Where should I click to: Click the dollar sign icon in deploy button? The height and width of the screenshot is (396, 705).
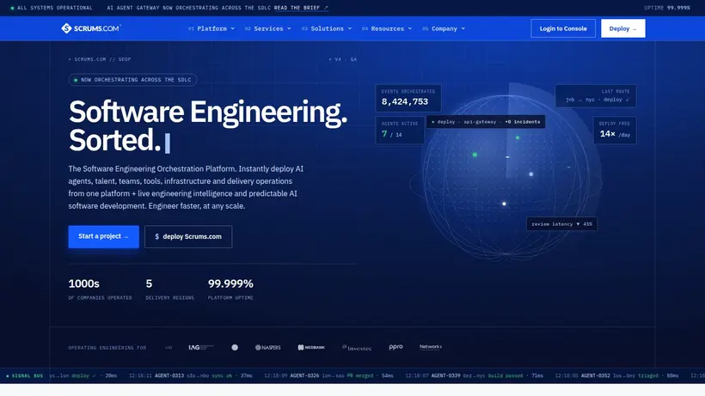157,236
